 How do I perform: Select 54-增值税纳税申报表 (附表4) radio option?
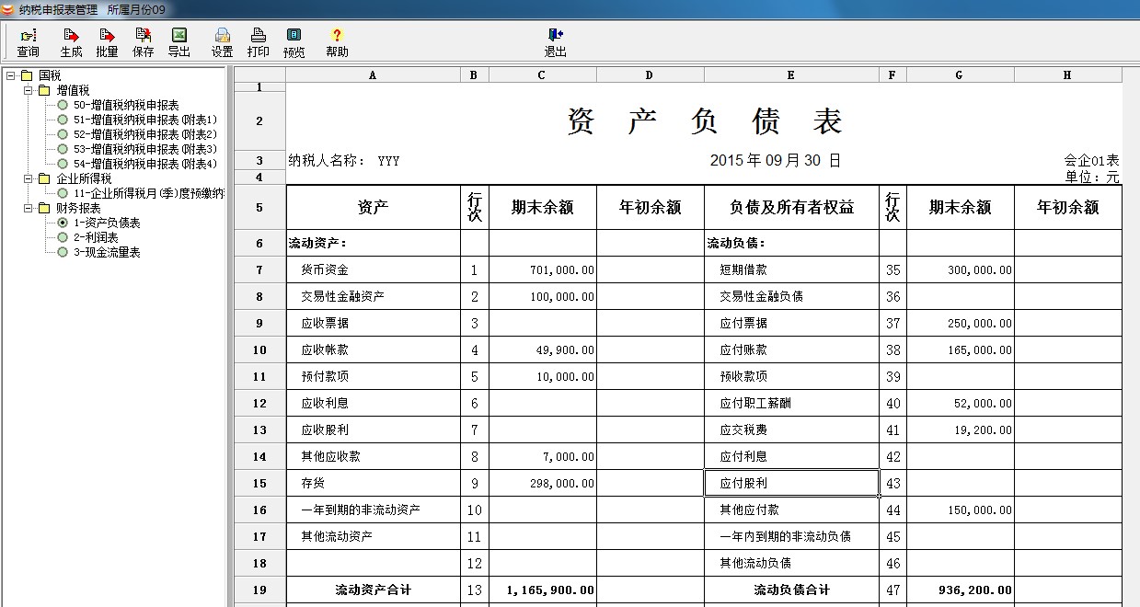click(63, 164)
